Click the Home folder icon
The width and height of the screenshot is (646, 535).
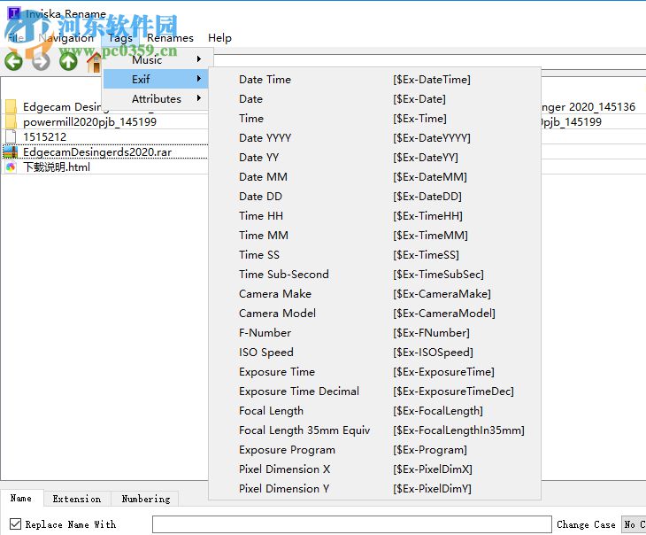click(95, 63)
